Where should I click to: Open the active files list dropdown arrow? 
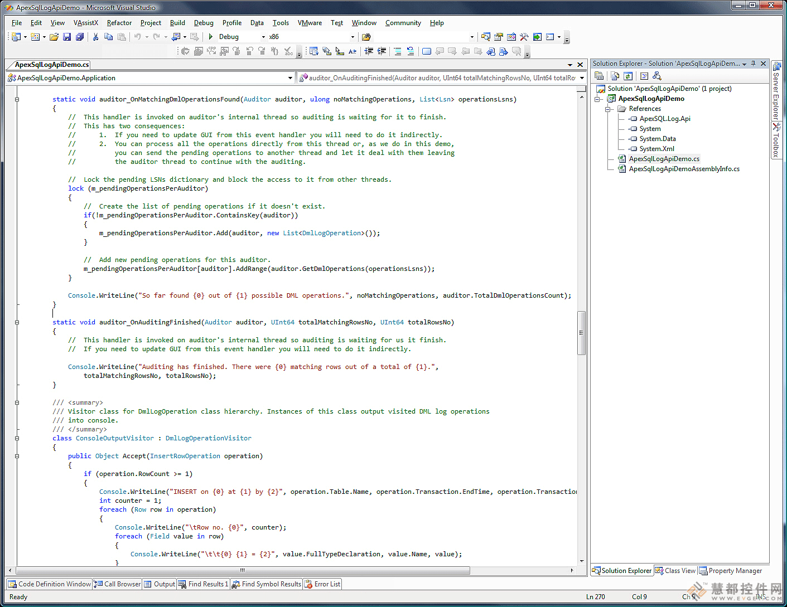tap(570, 65)
